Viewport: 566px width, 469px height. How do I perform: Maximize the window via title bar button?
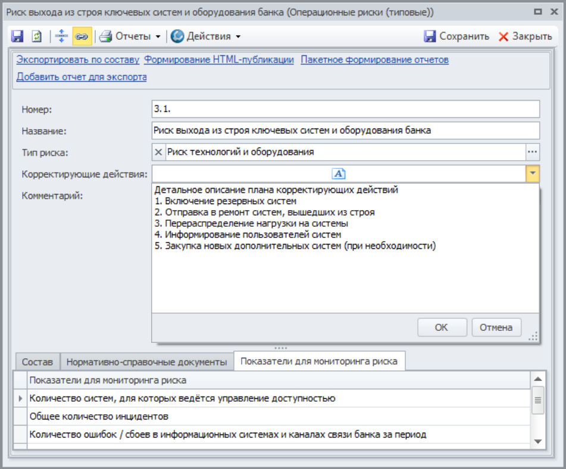tap(538, 12)
